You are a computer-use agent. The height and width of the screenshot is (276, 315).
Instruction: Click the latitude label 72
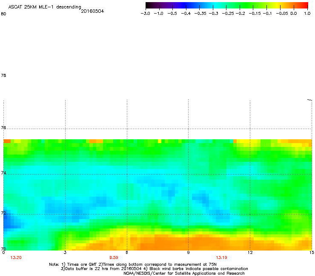click(x=3, y=213)
